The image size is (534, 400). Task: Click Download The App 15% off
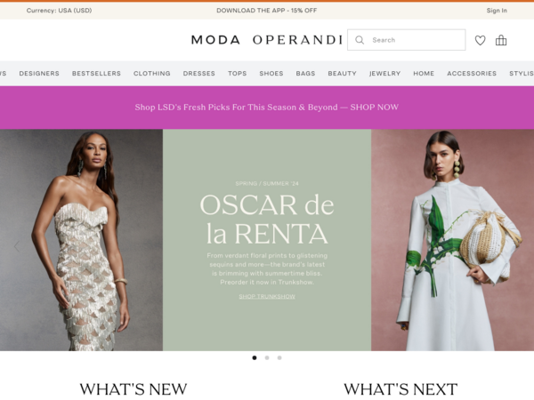(267, 11)
